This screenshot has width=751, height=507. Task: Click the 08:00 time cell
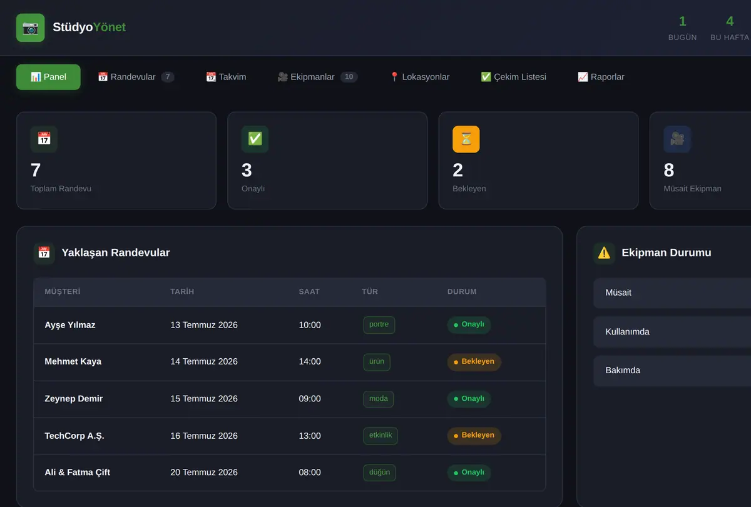(310, 473)
